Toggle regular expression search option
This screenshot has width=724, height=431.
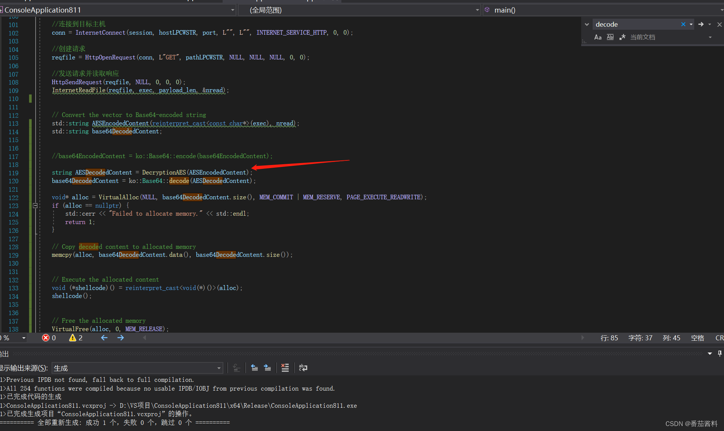622,37
